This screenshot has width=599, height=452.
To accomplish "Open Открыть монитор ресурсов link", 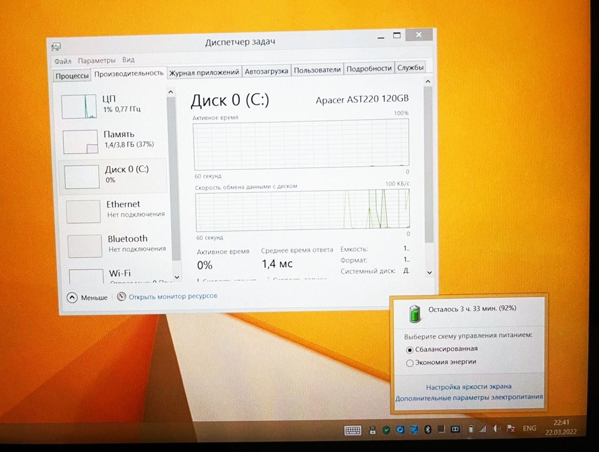I will point(173,296).
